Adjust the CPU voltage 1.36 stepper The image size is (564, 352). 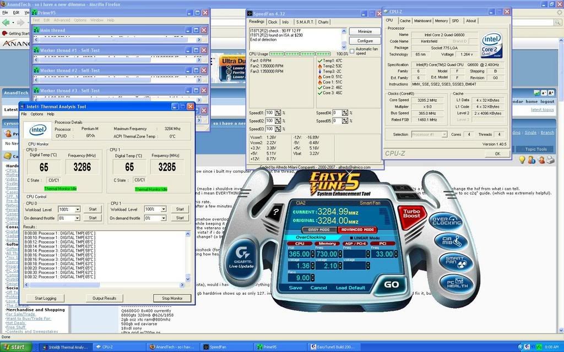coord(312,266)
